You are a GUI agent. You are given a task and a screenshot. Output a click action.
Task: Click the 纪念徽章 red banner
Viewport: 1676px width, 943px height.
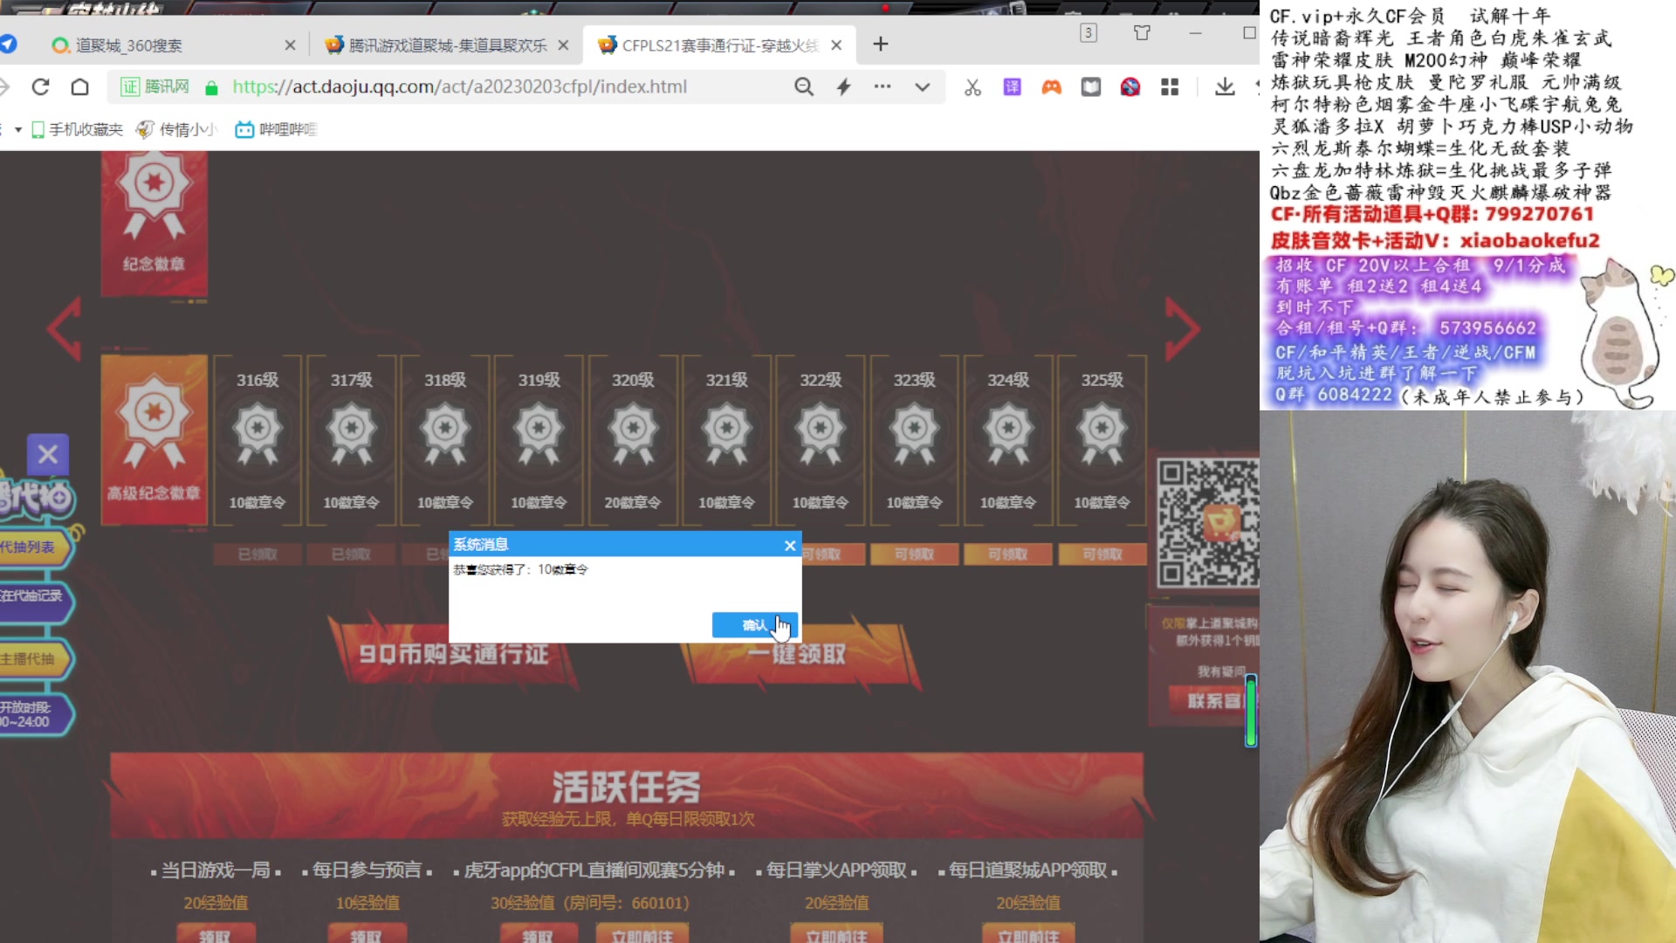pyautogui.click(x=154, y=223)
